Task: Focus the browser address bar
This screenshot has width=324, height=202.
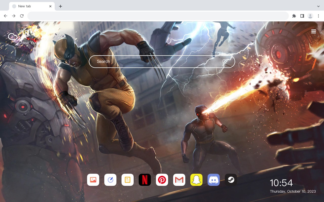Action: [x=158, y=16]
